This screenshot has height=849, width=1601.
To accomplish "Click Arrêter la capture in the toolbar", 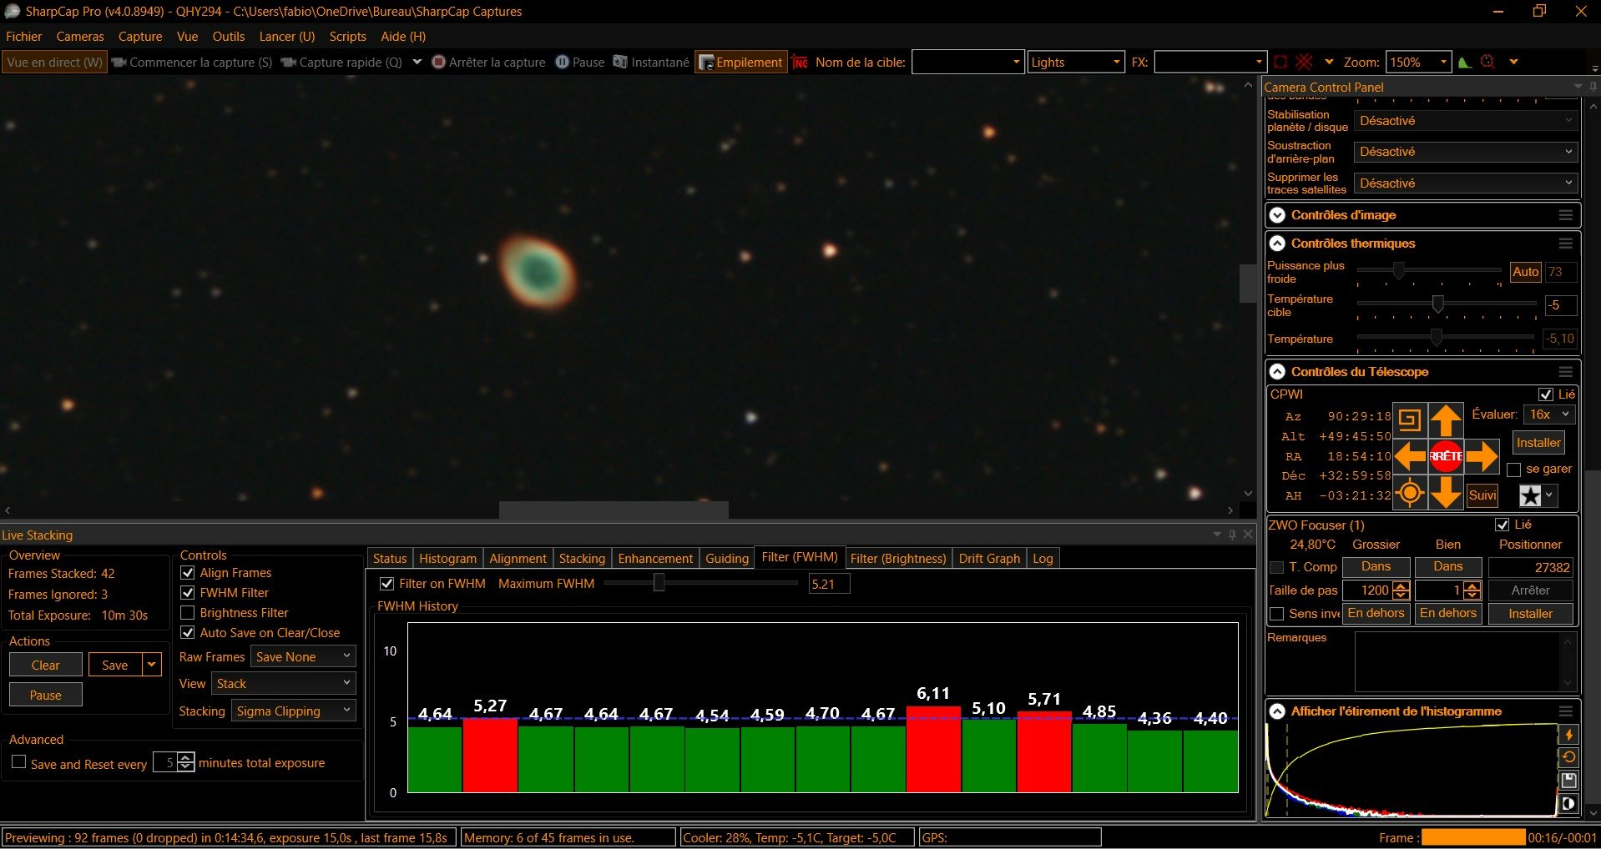I will 488,63.
